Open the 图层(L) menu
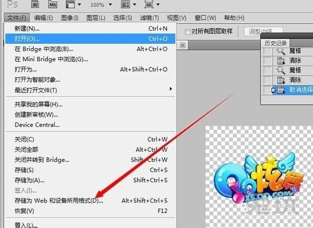The width and height of the screenshot is (313, 228). tap(96, 18)
